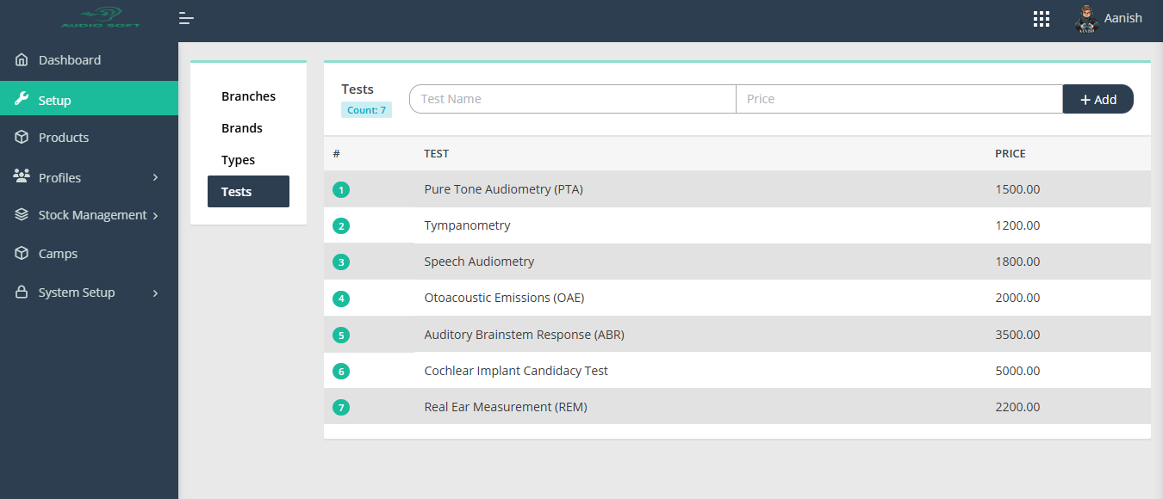
Task: Select the Types tab
Action: 239,159
